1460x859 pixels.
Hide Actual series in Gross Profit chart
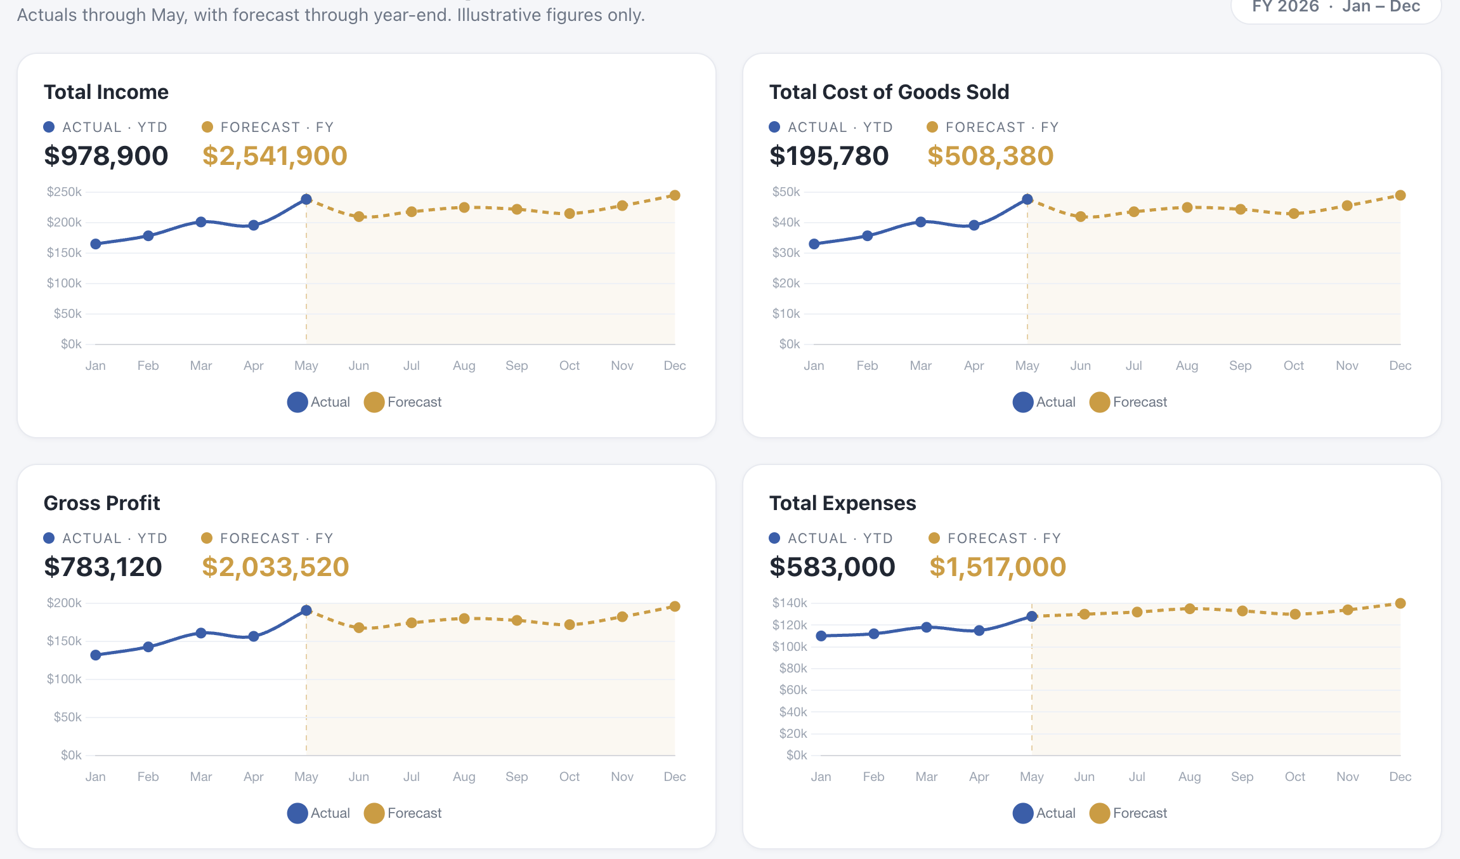coord(318,813)
